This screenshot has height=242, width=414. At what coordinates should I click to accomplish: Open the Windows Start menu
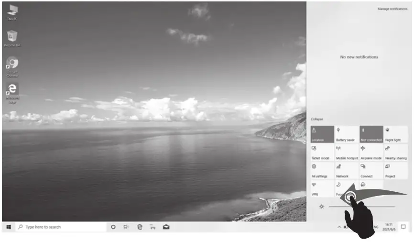[9, 227]
